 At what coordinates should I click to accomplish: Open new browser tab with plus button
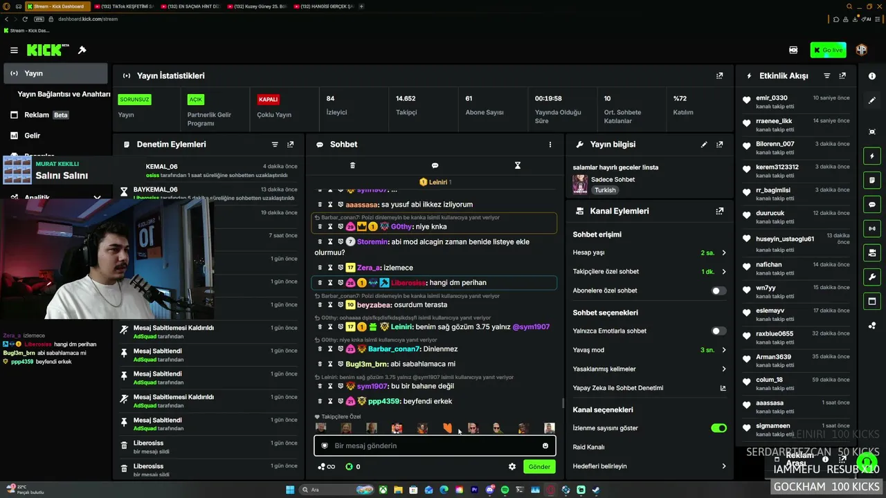[x=361, y=6]
